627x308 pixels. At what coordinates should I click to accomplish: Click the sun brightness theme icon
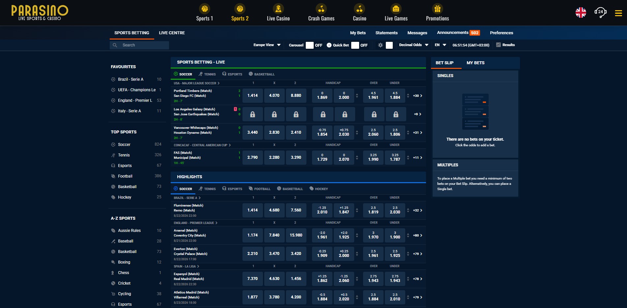click(381, 45)
